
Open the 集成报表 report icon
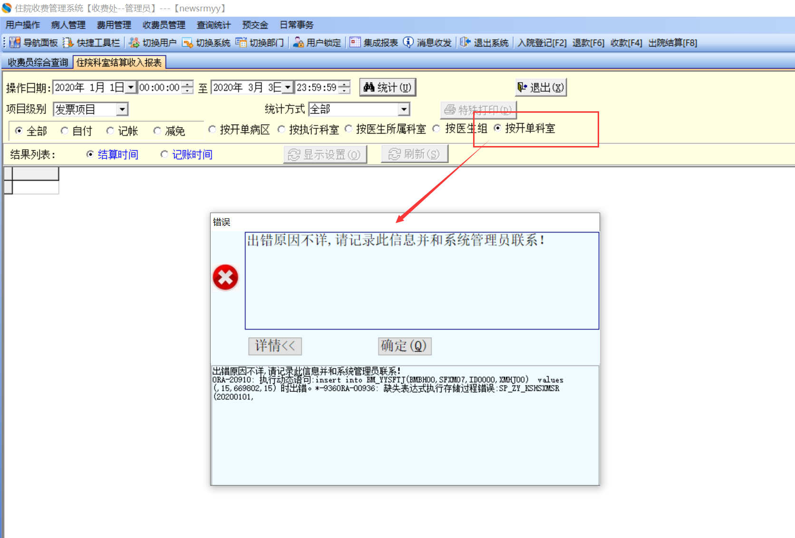click(355, 43)
